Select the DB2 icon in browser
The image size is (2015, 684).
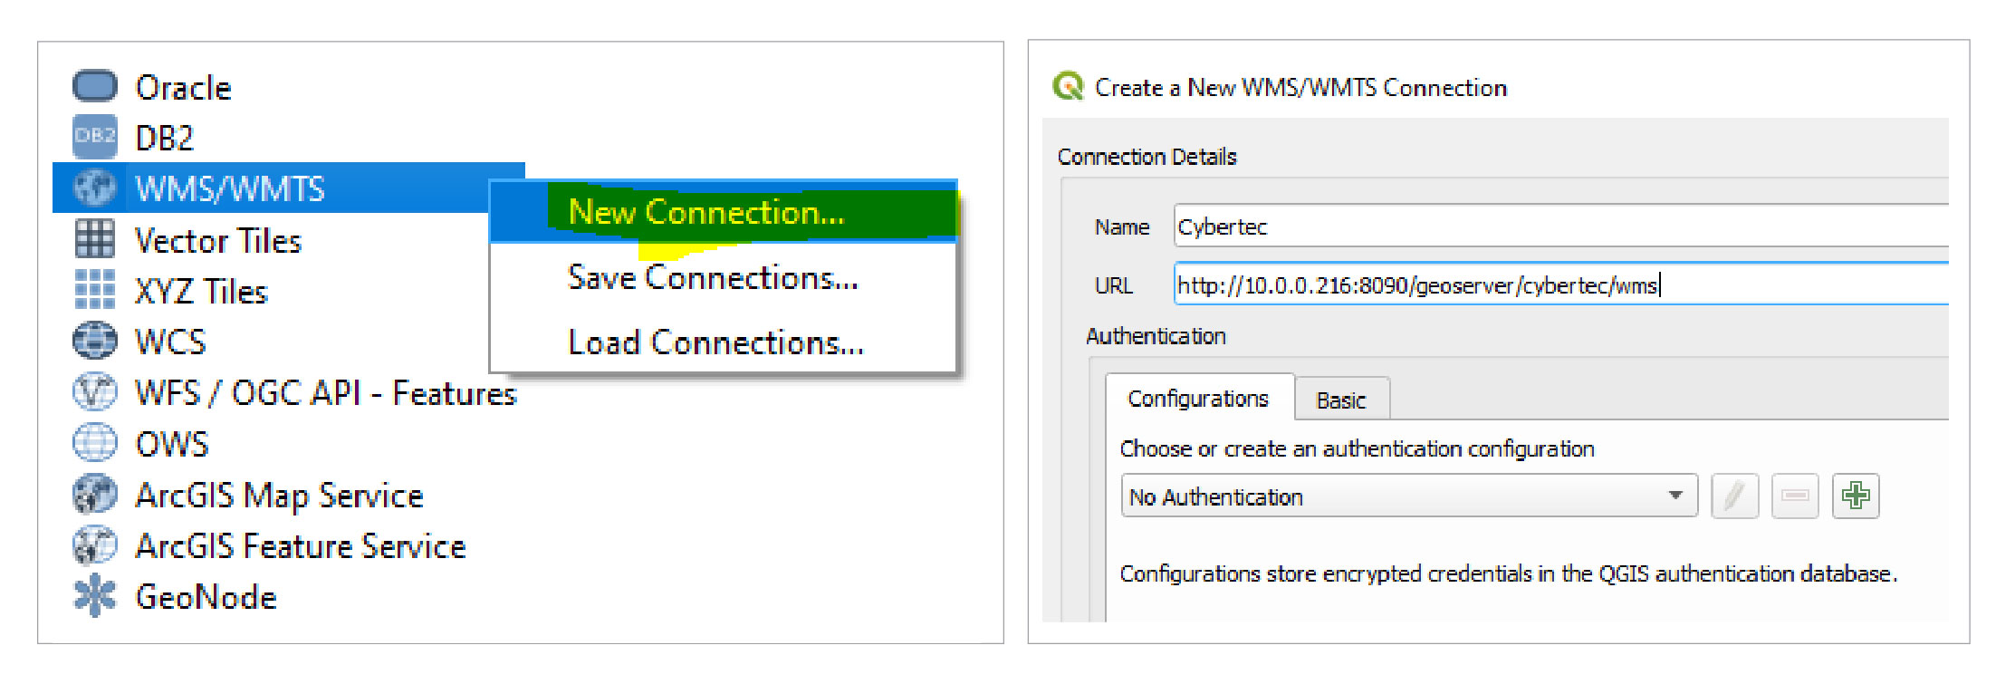point(94,137)
